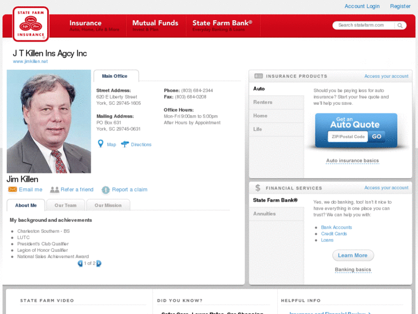Image resolution: width=418 pixels, height=314 pixels.
Task: Open the www.jimkillen.net website link
Action: [x=30, y=62]
